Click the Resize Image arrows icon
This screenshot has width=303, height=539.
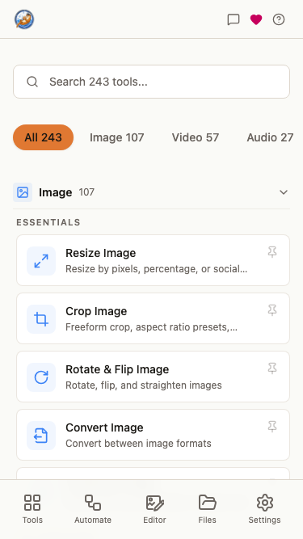coord(41,261)
